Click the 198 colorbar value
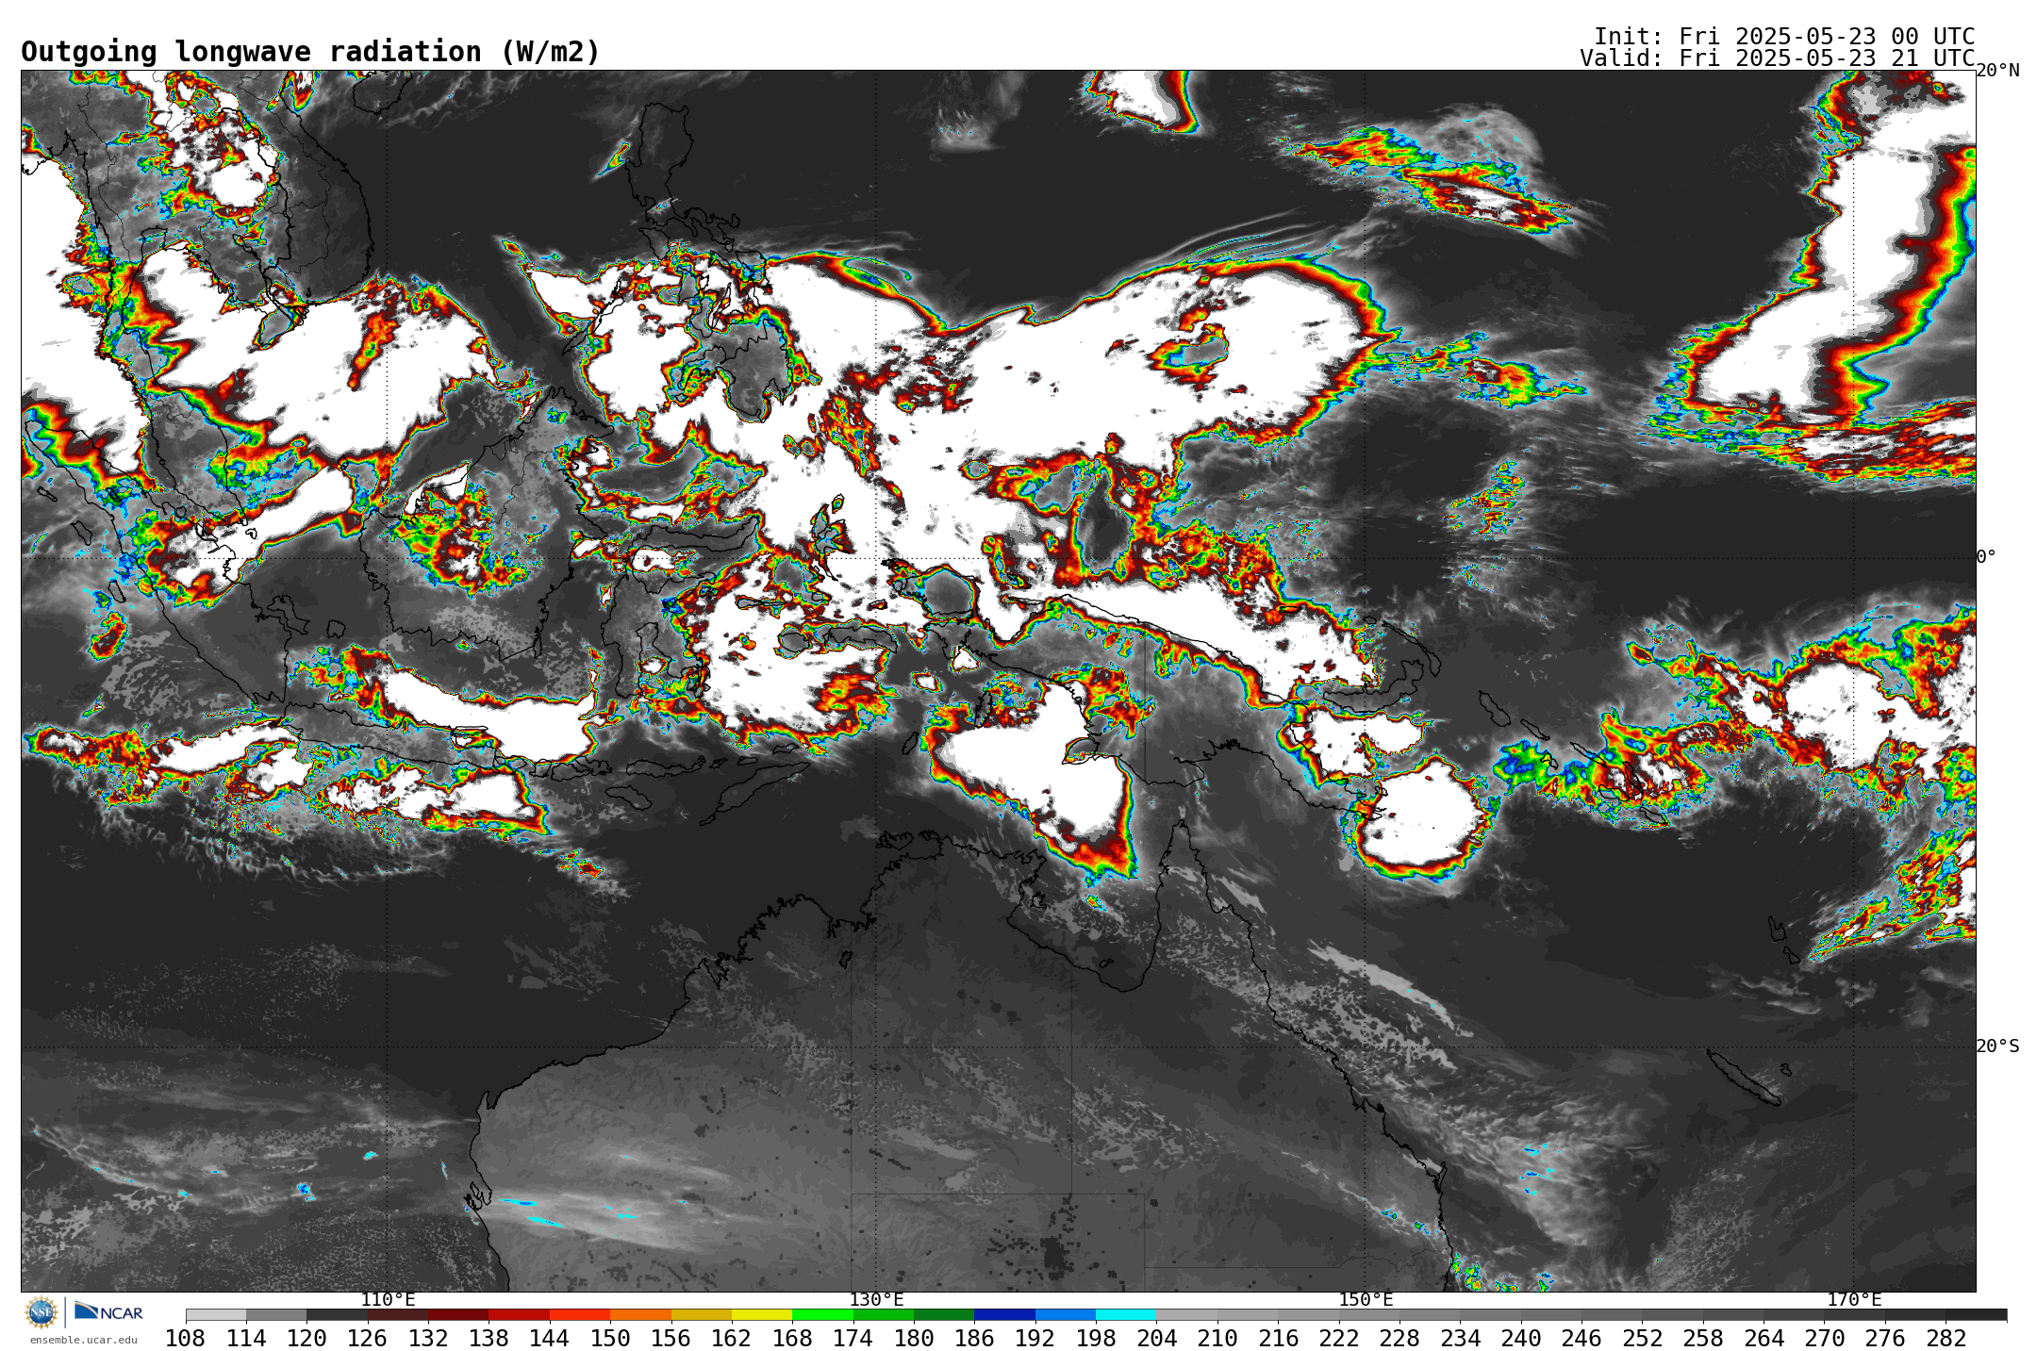2037x1351 pixels. pos(1096,1338)
